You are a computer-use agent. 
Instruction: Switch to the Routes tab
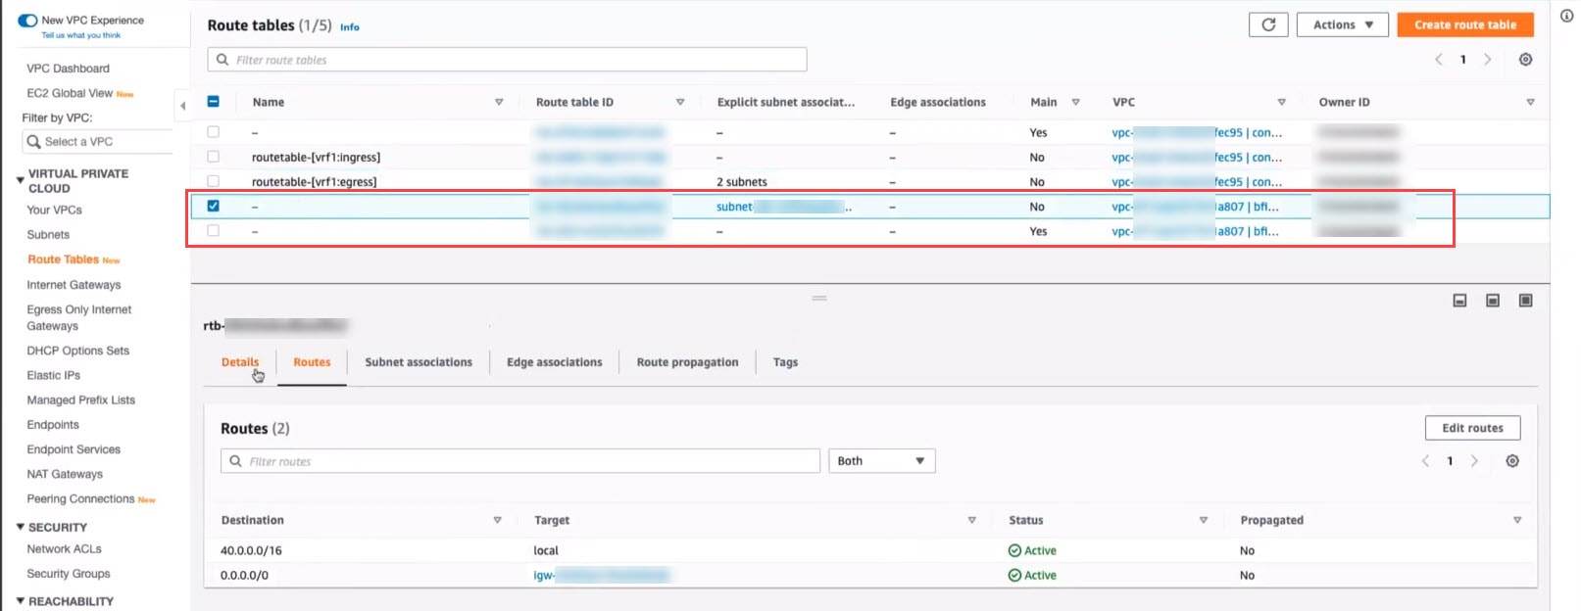coord(312,362)
